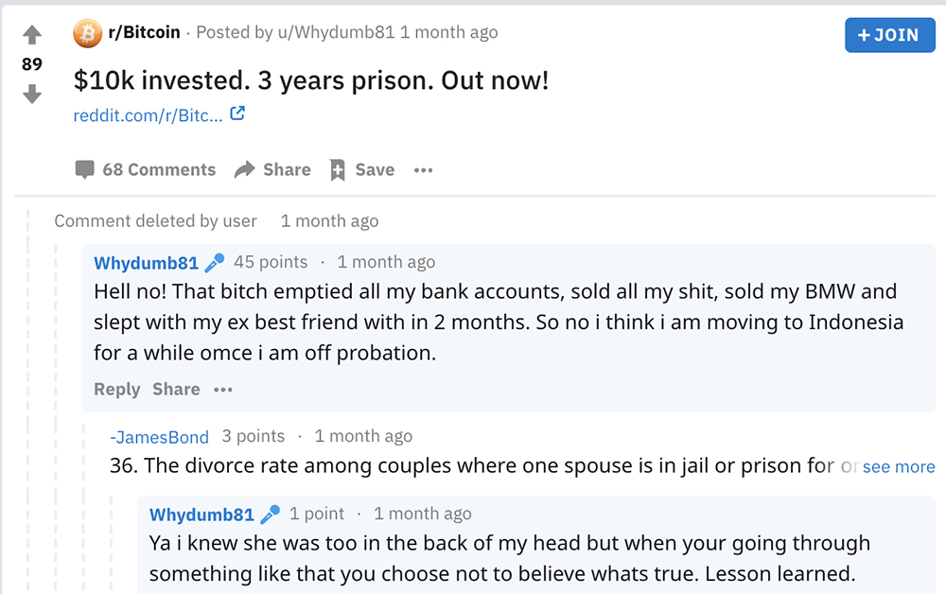Join the r/Bitcoin community
This screenshot has height=594, width=946.
[x=889, y=35]
